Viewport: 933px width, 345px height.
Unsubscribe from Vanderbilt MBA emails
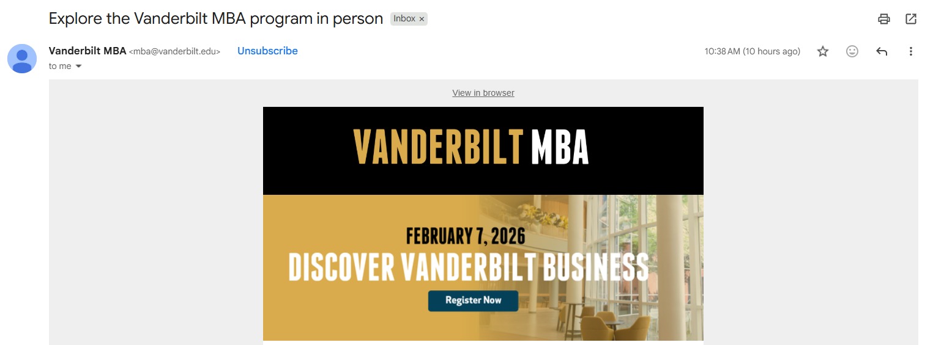pyautogui.click(x=267, y=51)
